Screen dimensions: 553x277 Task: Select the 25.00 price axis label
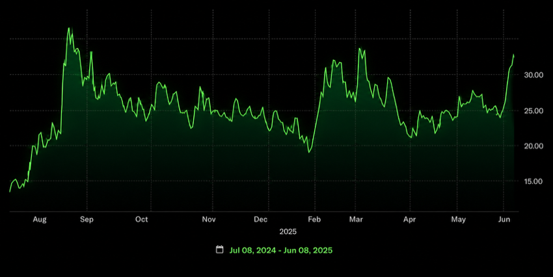(x=533, y=111)
